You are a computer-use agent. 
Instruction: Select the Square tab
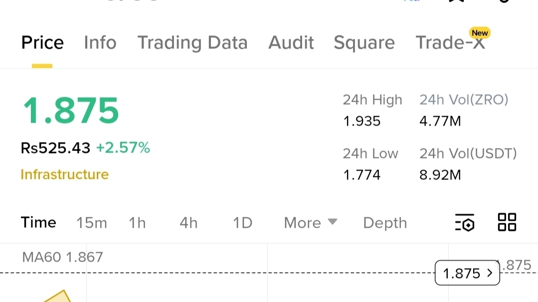pos(364,43)
